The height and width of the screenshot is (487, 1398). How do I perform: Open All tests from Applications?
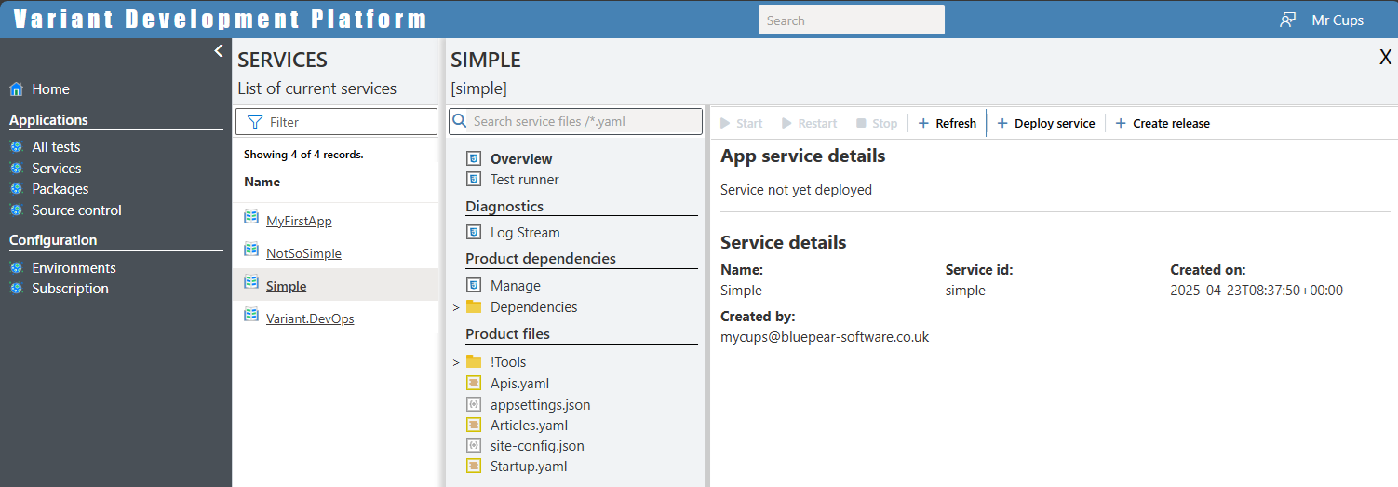[x=56, y=147]
